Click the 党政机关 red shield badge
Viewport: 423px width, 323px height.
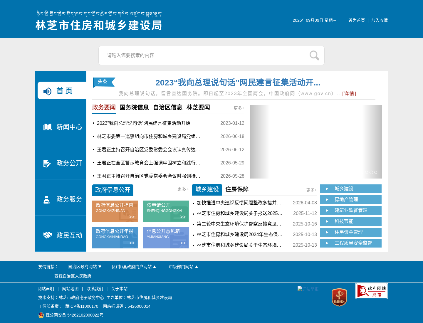pos(339,297)
